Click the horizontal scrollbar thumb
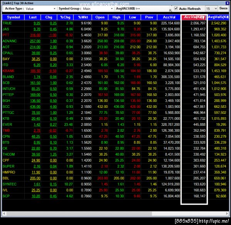 pos(79,213)
